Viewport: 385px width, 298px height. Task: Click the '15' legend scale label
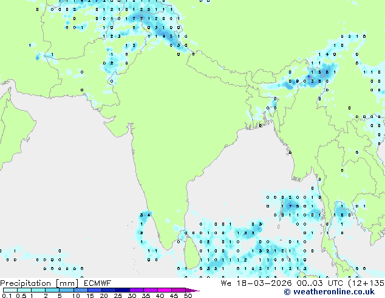point(90,296)
